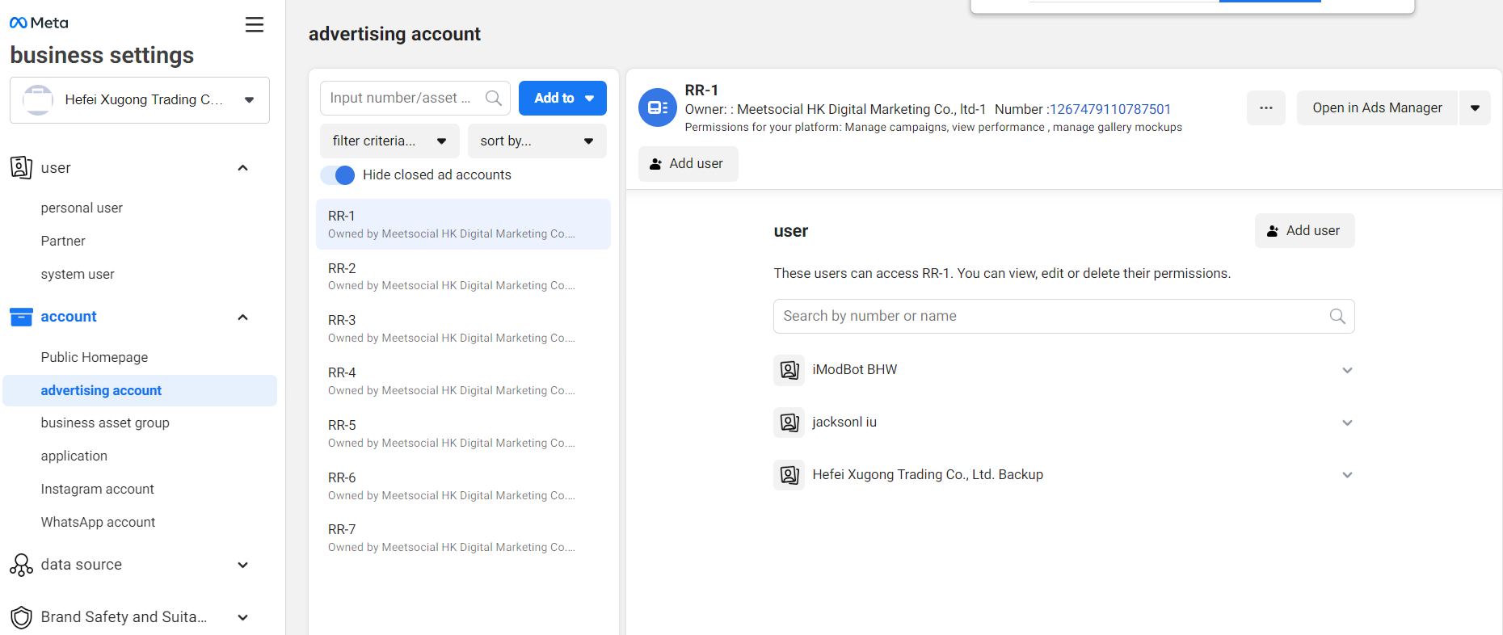
Task: Click Add user button below RR-1 header
Action: (688, 164)
